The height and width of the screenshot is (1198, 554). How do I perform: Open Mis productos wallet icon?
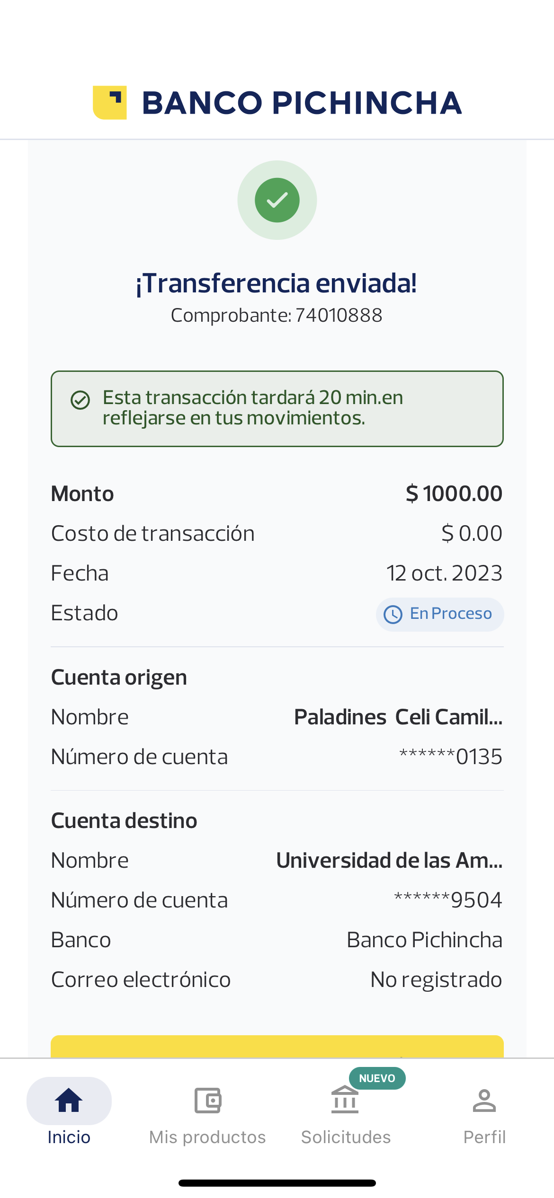tap(207, 1100)
